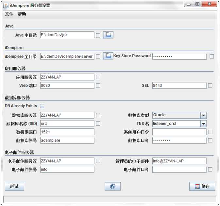Focus the empty 系统用户口令 field
Viewport: 220px width, 206px height.
pos(179,132)
